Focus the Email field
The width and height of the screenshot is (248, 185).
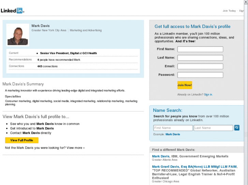pos(200,66)
